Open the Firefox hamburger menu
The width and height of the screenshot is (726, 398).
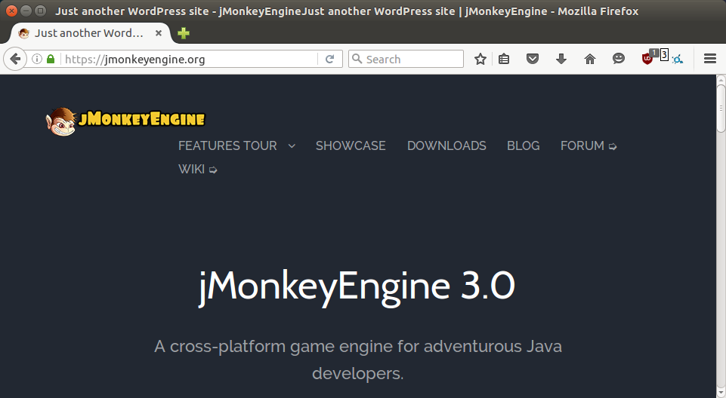[x=710, y=59]
